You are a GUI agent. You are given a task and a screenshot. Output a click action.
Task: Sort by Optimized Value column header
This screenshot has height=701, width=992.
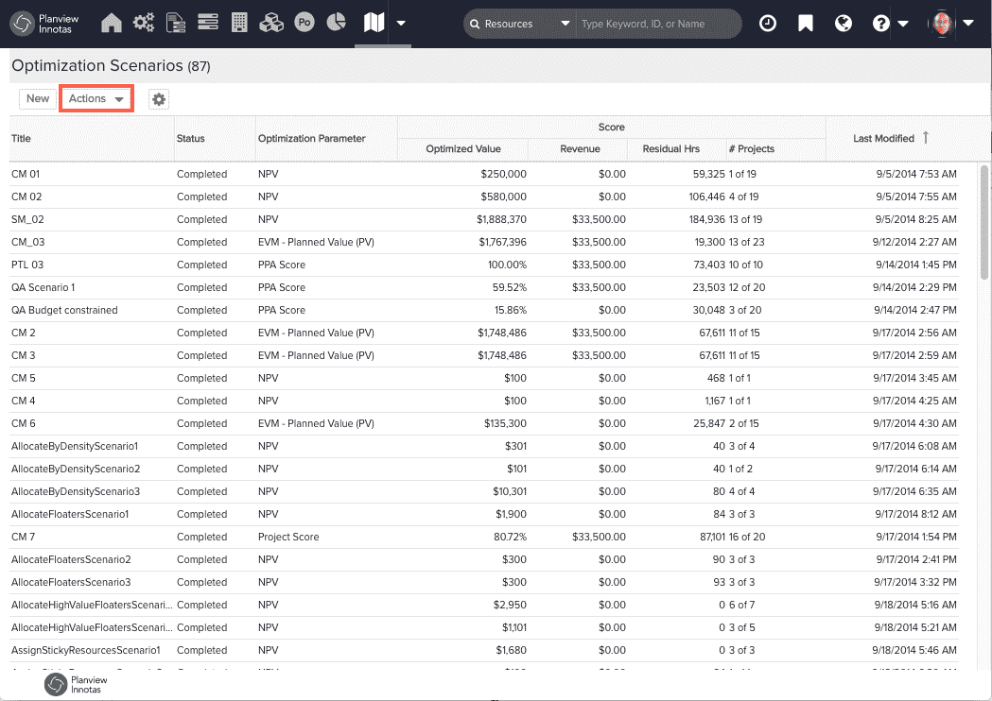pyautogui.click(x=463, y=149)
